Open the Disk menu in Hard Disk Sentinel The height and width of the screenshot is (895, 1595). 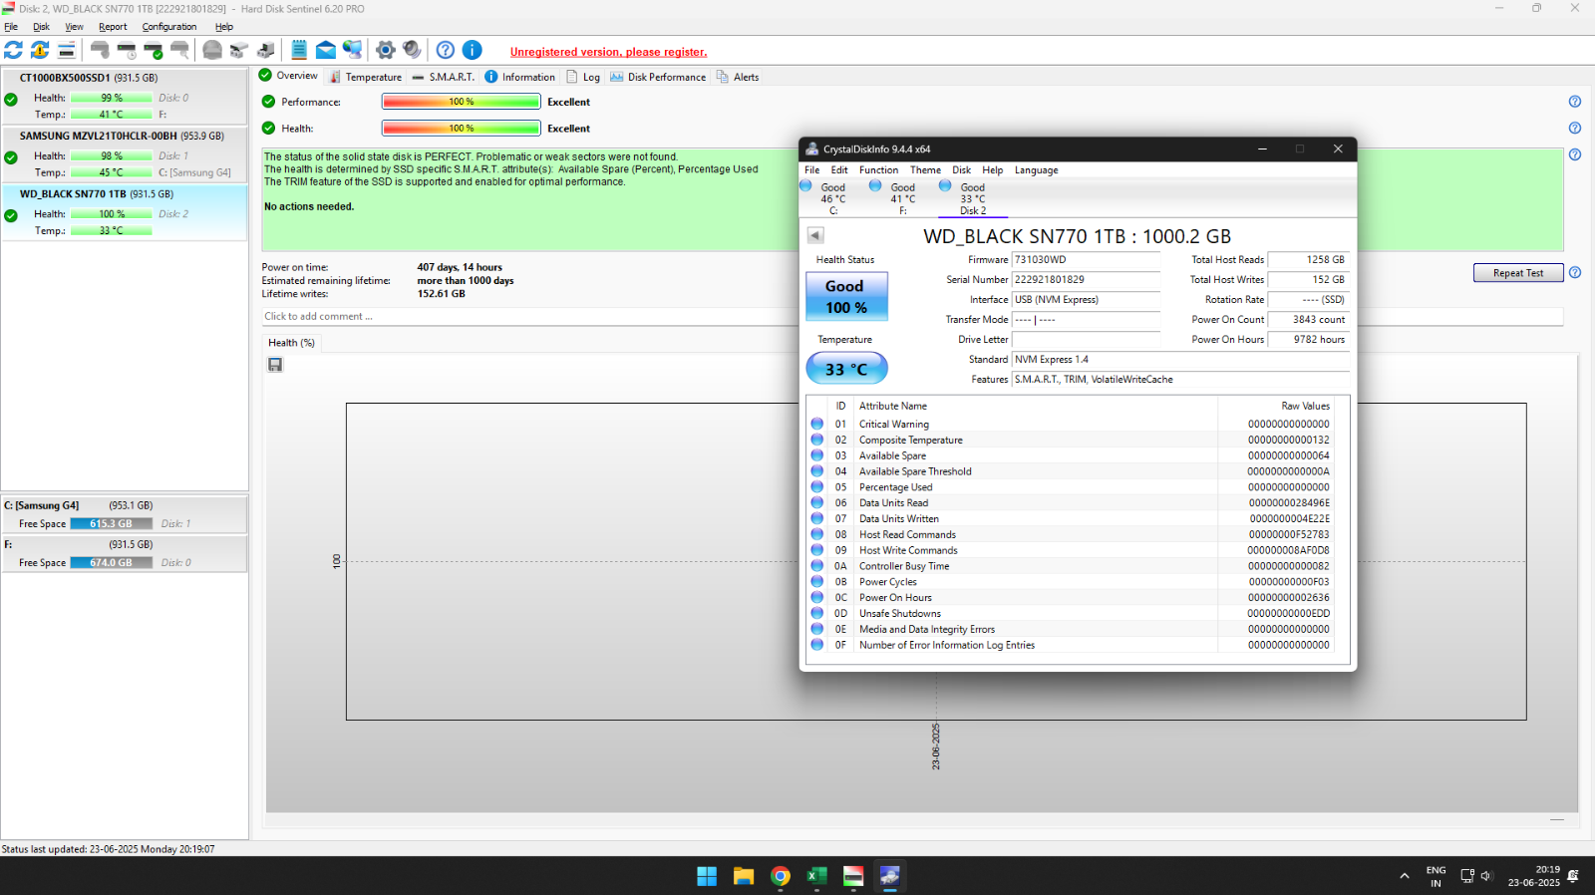(41, 27)
